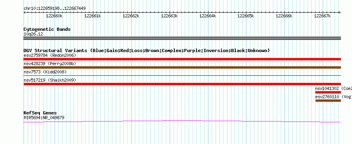This screenshot has width=352, height=144.
Task: Open the nsv428239 (Perry2008b) label
Action: pyautogui.click(x=50, y=64)
